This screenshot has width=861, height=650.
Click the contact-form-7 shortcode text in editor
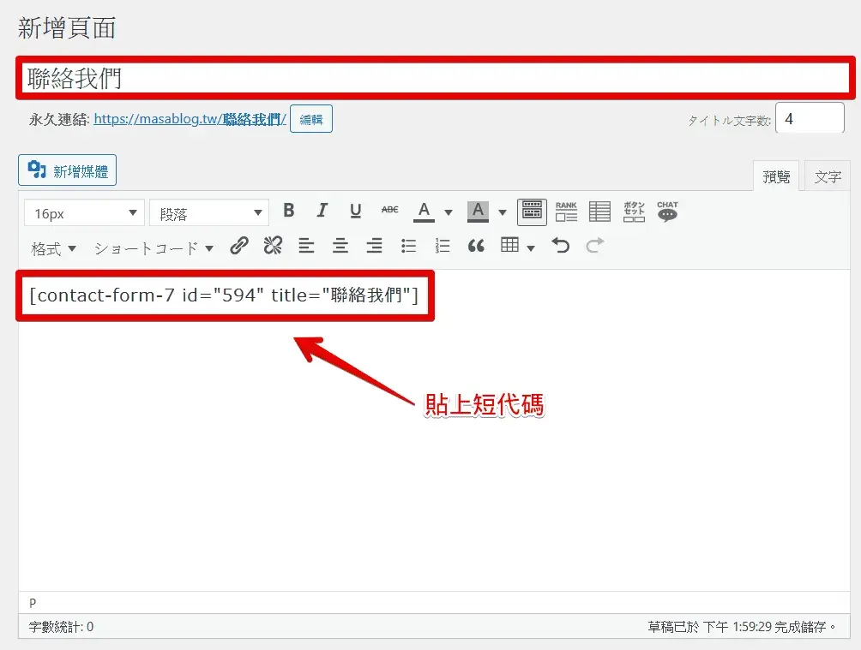pos(224,295)
